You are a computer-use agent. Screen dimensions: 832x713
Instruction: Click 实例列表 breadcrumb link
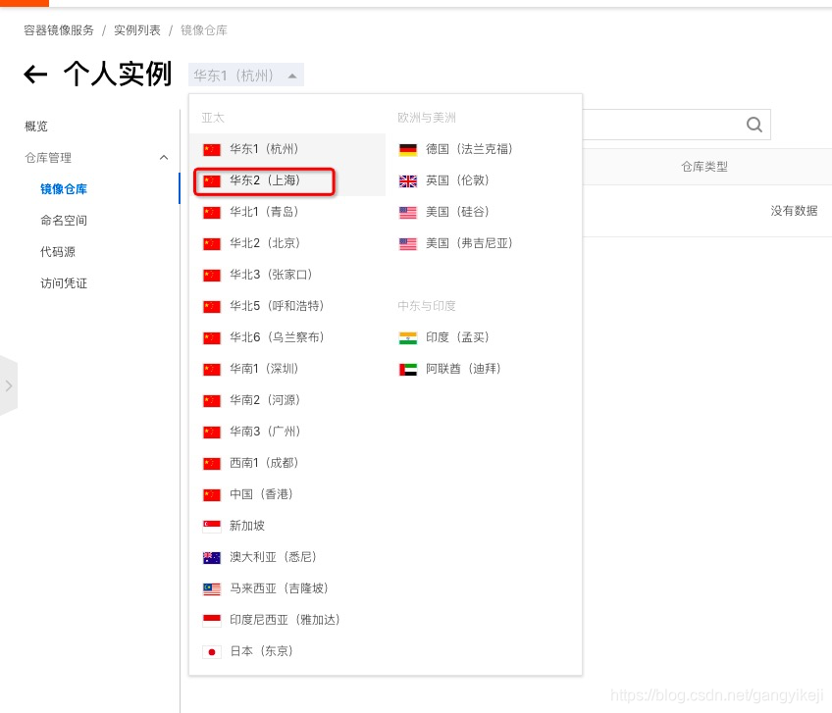point(137,30)
